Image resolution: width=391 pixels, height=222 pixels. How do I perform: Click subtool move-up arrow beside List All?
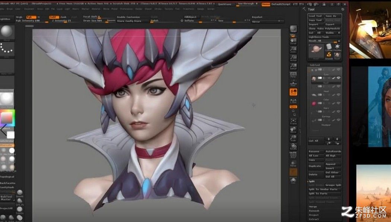click(329, 139)
